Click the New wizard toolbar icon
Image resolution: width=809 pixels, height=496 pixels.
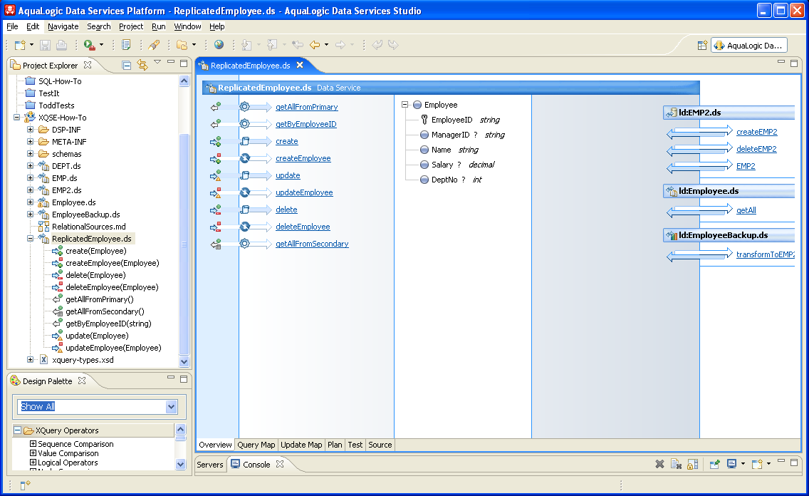pyautogui.click(x=20, y=45)
